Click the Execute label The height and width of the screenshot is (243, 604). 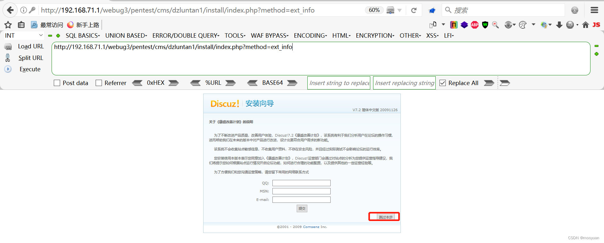(x=30, y=69)
